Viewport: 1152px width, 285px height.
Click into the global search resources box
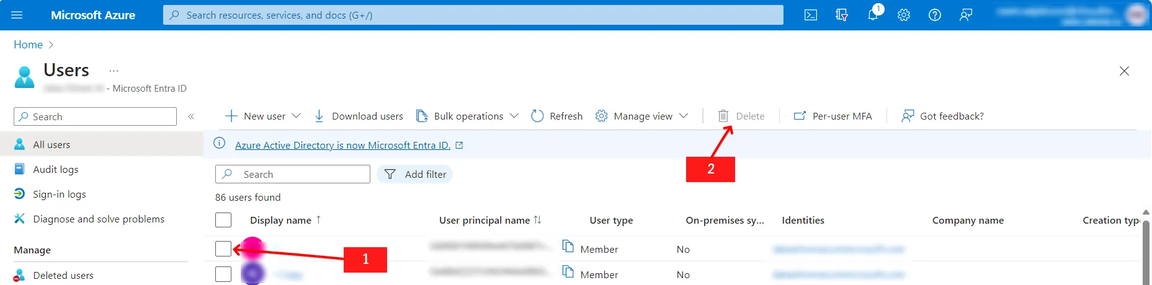473,15
